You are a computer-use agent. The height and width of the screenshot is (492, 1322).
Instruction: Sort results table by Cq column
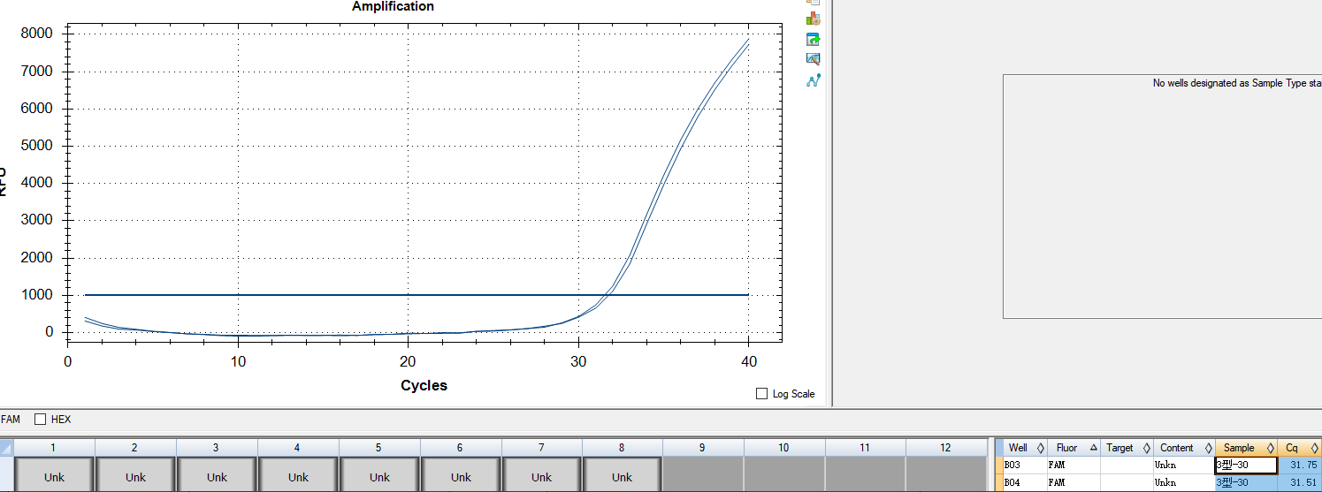click(1299, 448)
